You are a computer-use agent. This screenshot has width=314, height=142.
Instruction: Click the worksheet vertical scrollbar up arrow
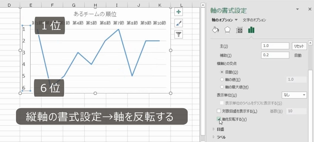[203, 5]
